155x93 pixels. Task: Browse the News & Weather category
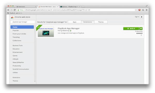[18, 62]
